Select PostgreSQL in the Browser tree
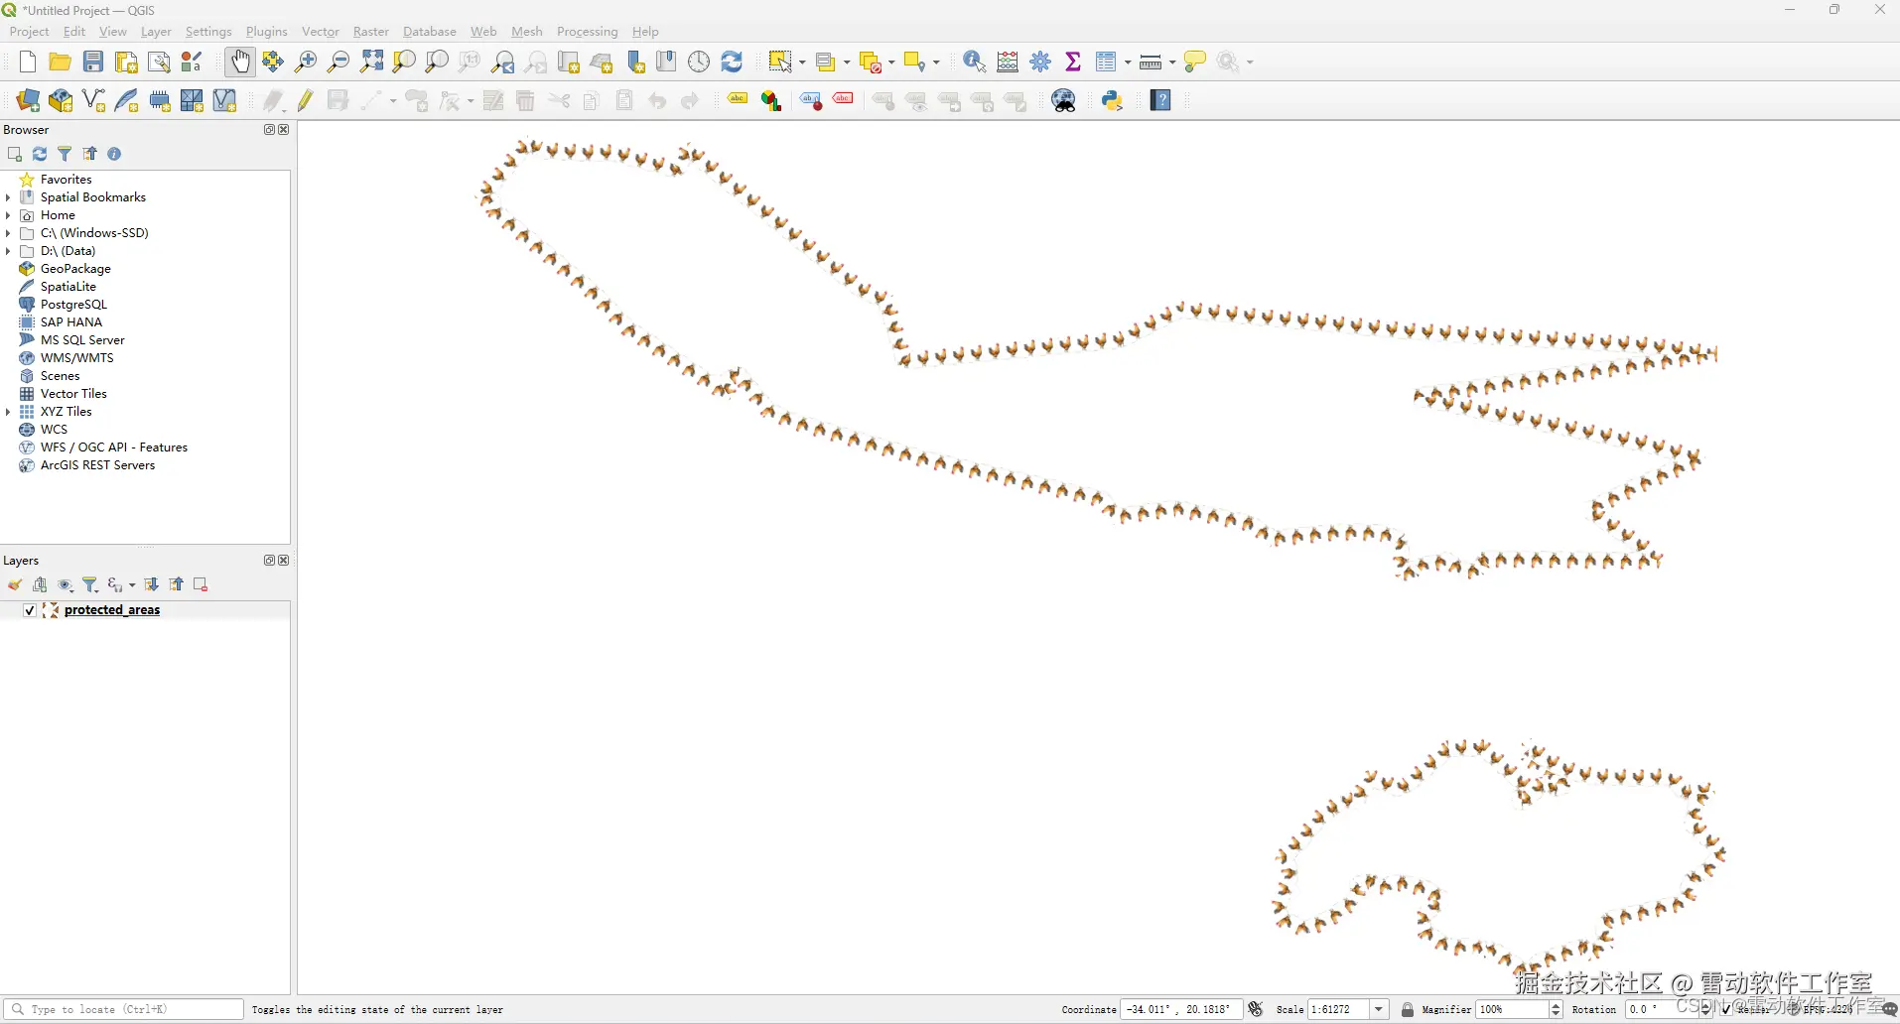This screenshot has height=1024, width=1900. (x=73, y=305)
